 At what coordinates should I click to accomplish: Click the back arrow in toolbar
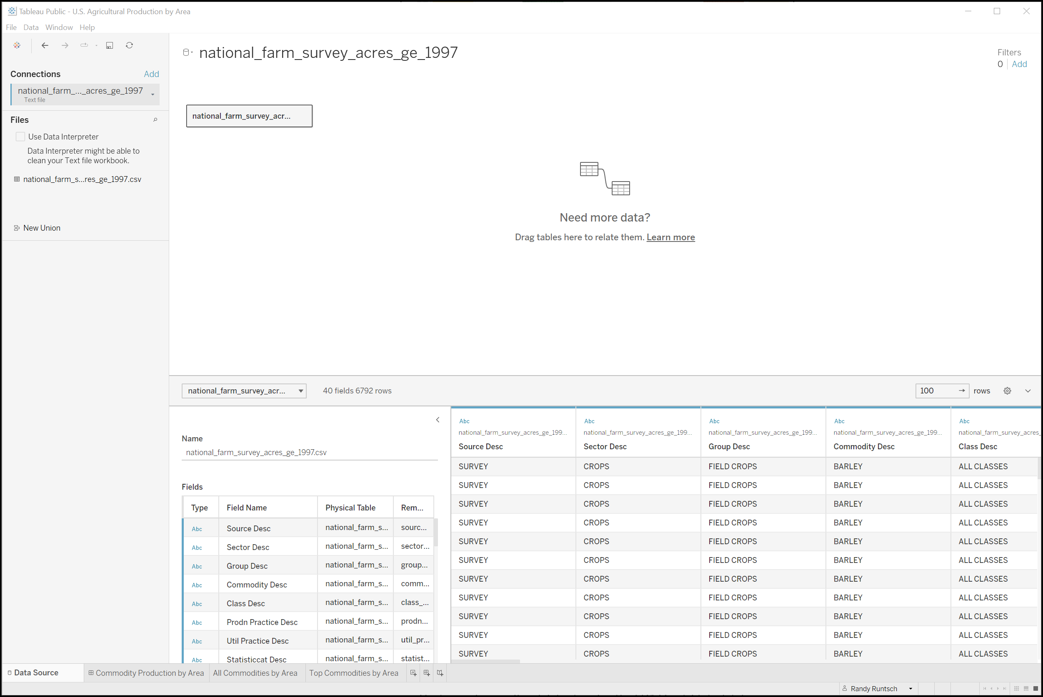tap(45, 45)
